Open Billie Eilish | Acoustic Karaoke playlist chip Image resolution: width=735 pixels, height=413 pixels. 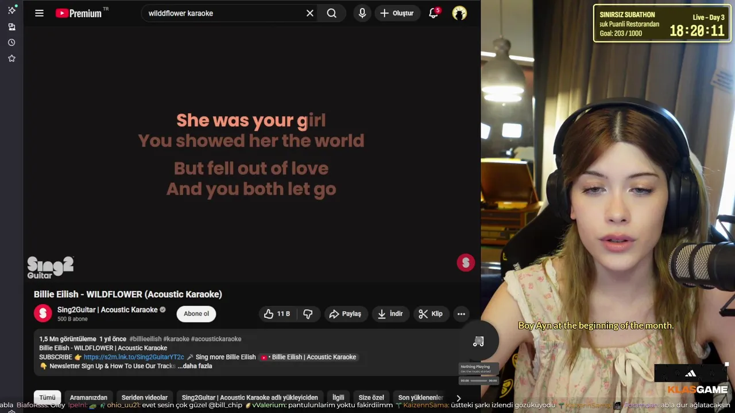click(309, 357)
